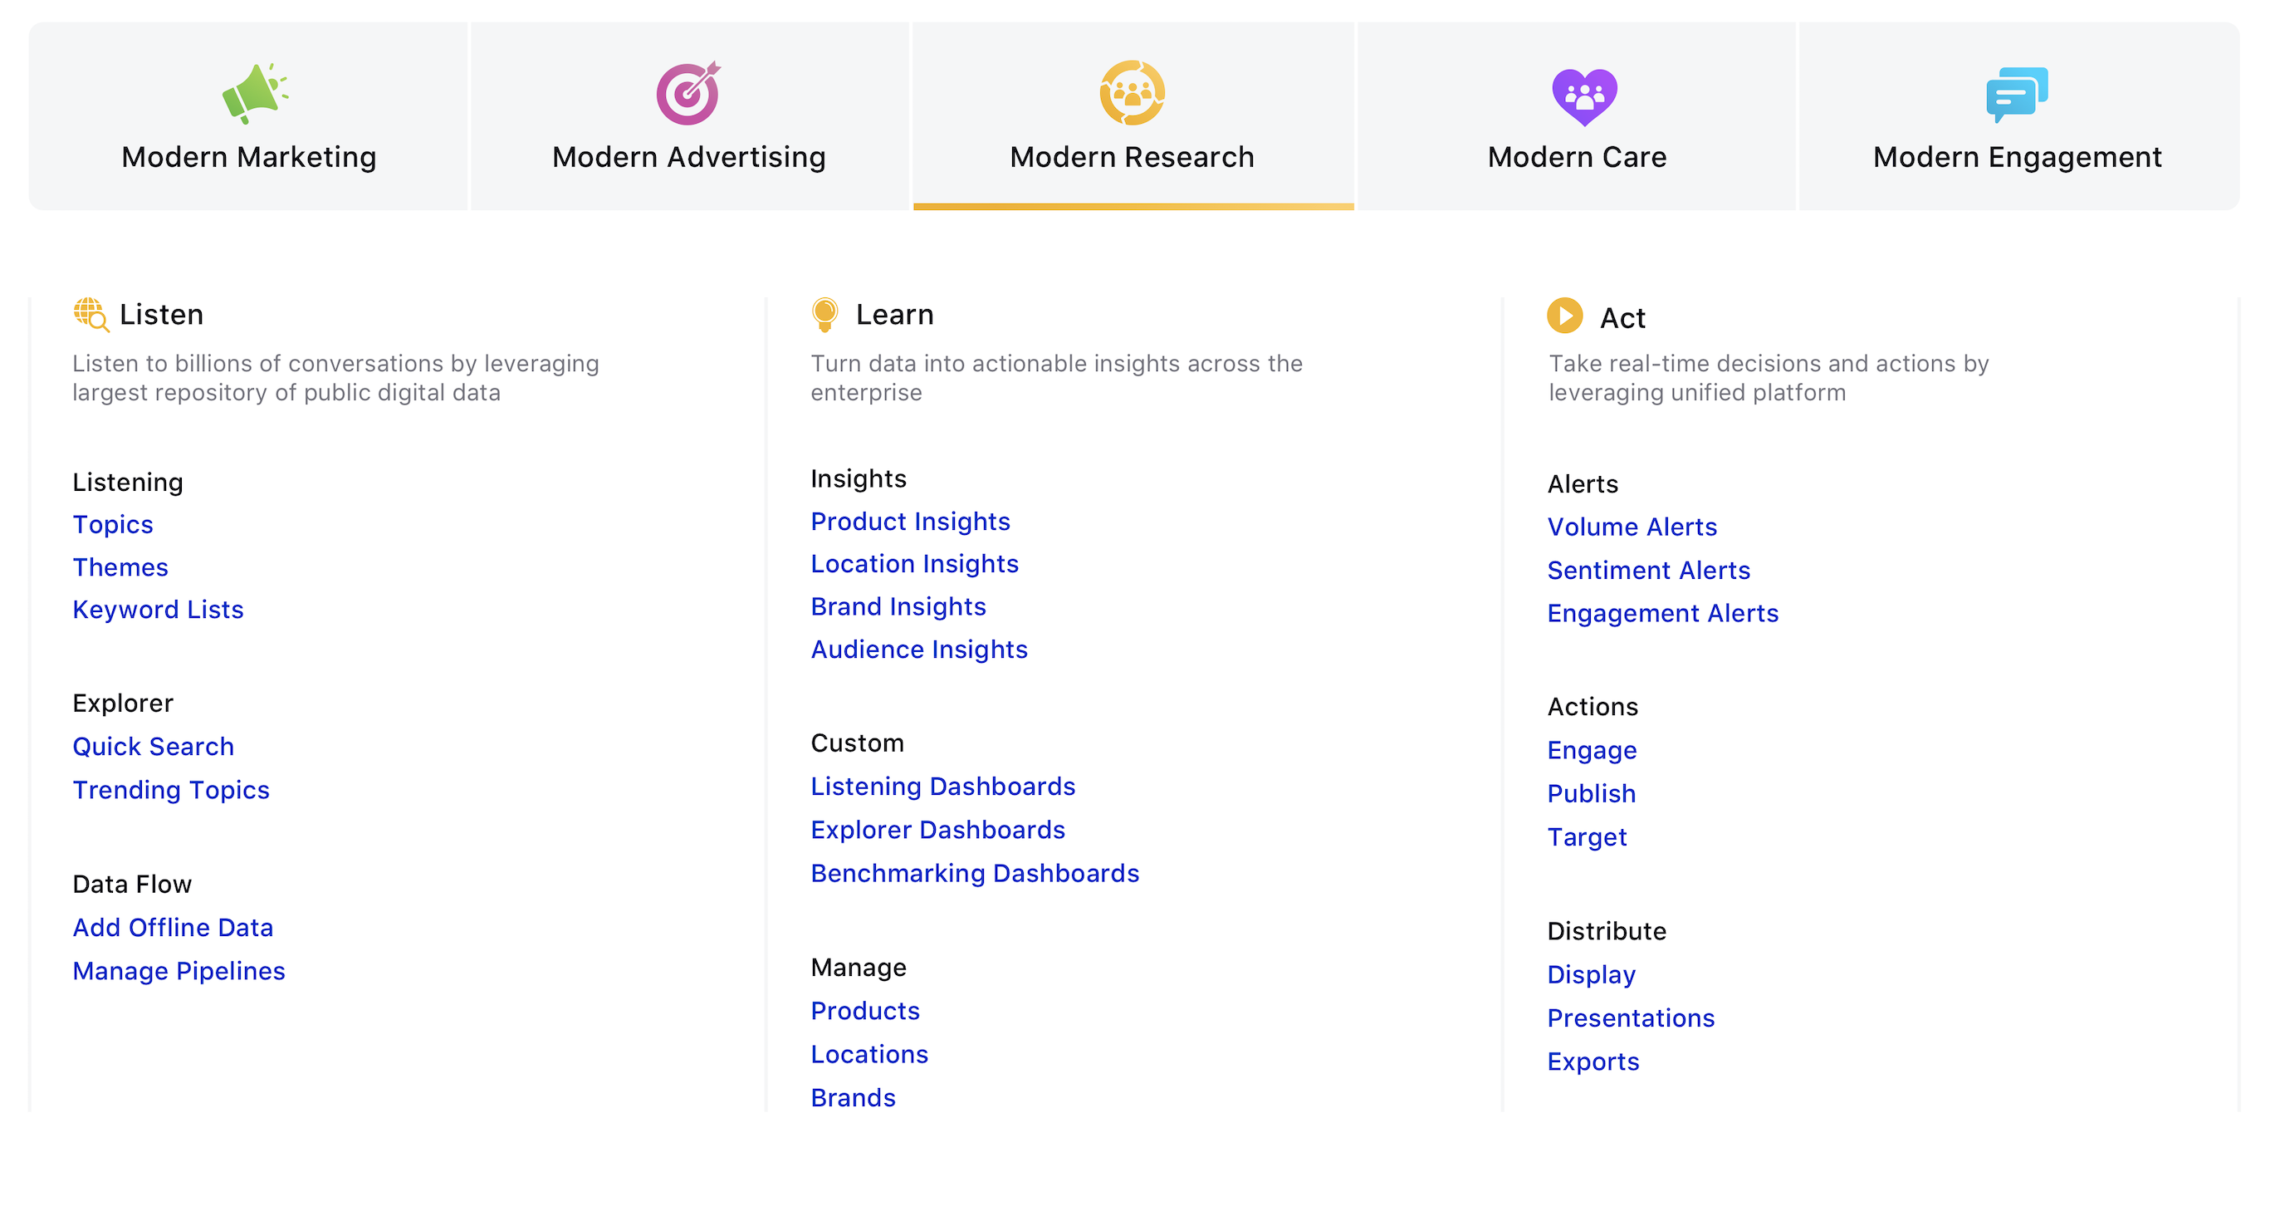Select Brands under the Manage section
This screenshot has height=1216, width=2275.
854,1096
